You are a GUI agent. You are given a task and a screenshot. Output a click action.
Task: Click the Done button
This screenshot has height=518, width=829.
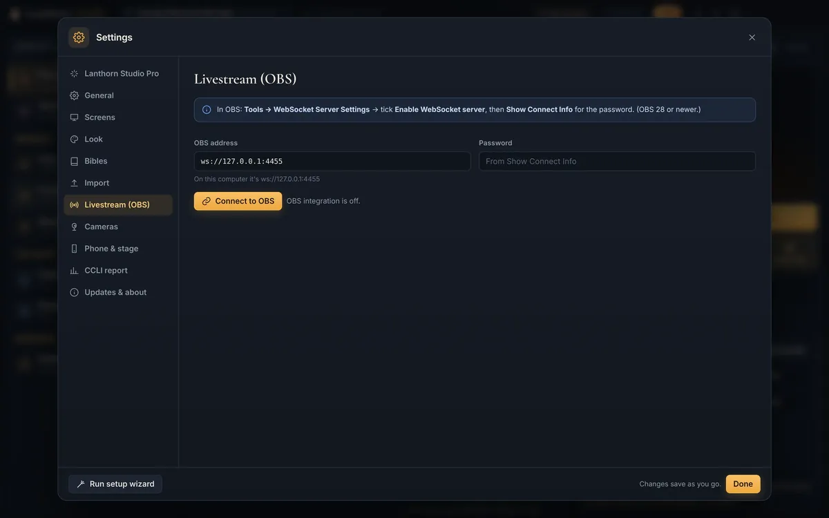tap(743, 484)
